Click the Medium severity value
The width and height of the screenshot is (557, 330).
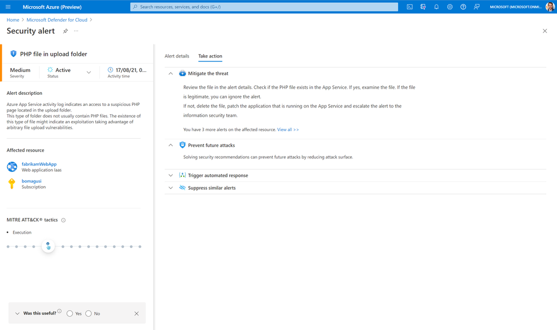coord(20,70)
